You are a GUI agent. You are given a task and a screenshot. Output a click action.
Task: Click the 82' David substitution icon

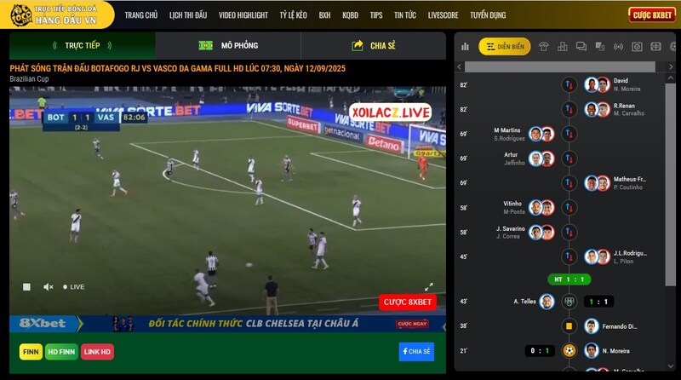coord(569,84)
